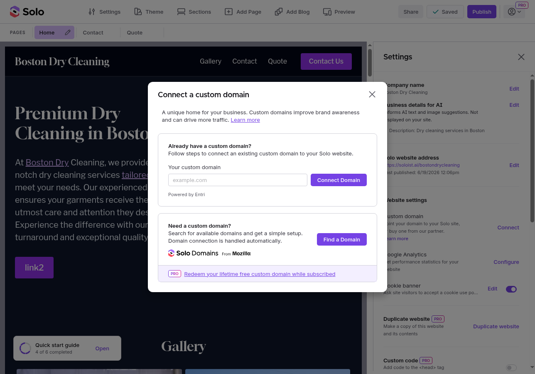
Task: Open Settings from the top toolbar
Action: pyautogui.click(x=104, y=12)
